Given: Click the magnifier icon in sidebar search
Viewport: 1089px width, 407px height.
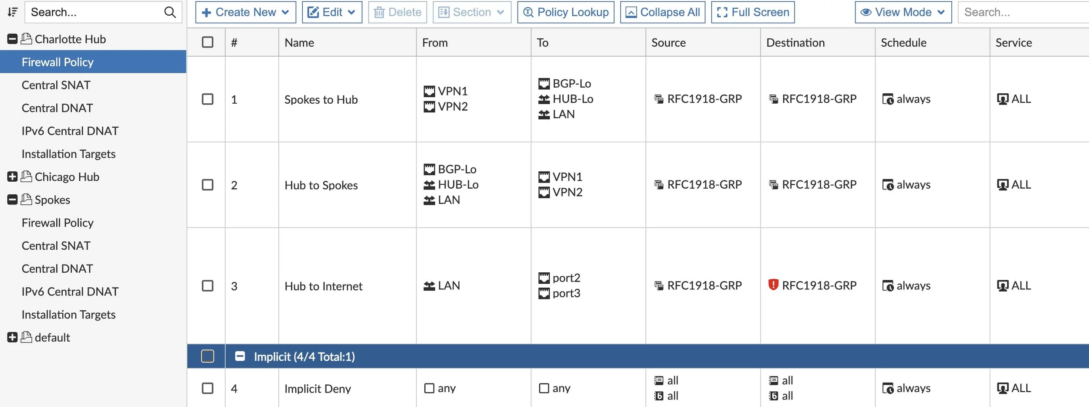Looking at the screenshot, I should tap(170, 12).
